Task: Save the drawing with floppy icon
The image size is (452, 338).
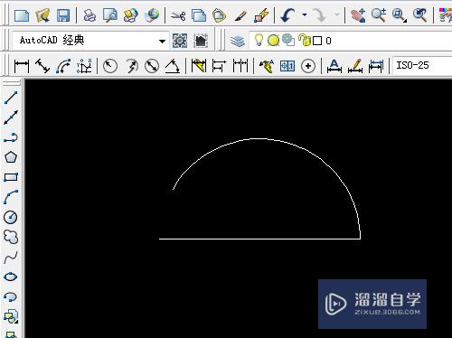Action: tap(63, 15)
